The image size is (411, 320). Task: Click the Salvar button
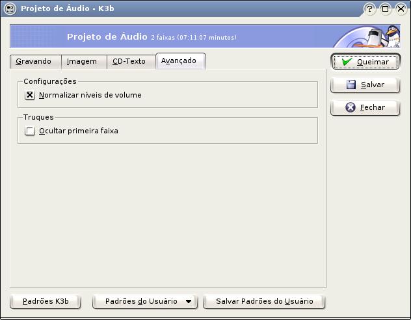tap(365, 85)
